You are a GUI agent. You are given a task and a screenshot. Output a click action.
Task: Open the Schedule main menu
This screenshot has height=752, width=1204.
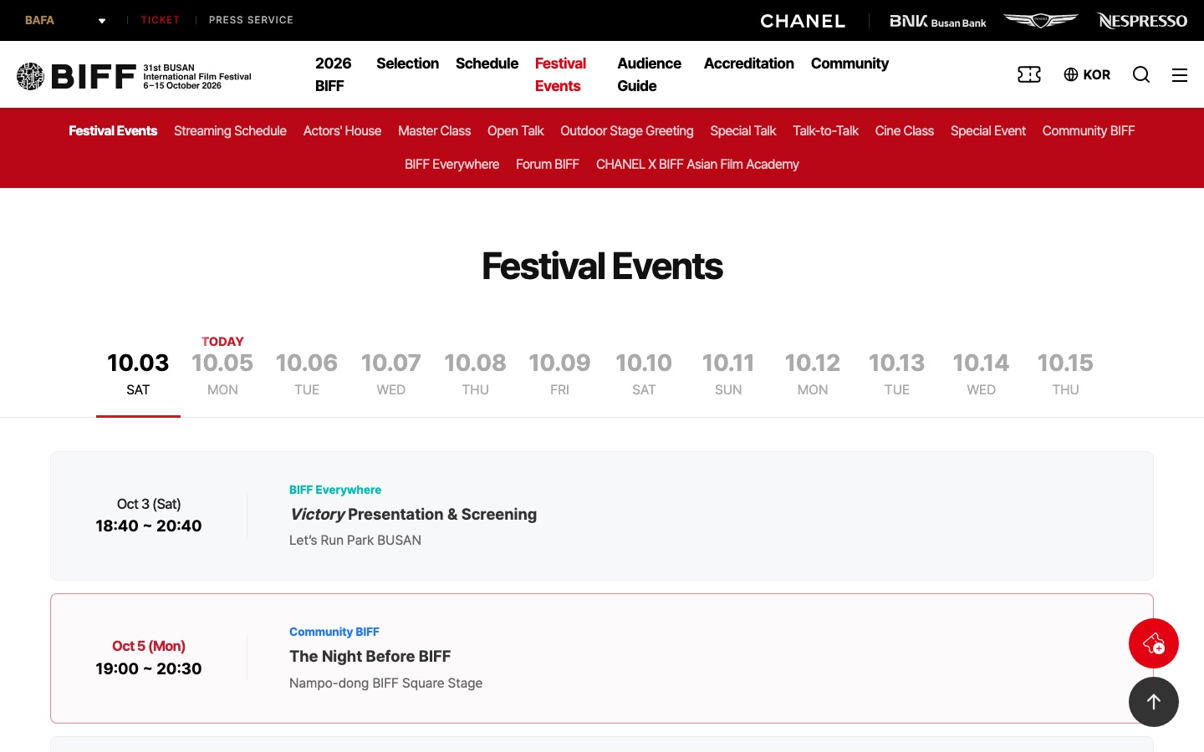point(487,64)
